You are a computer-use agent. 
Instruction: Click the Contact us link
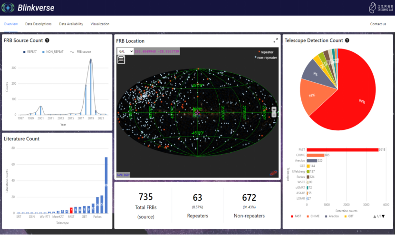click(x=378, y=24)
